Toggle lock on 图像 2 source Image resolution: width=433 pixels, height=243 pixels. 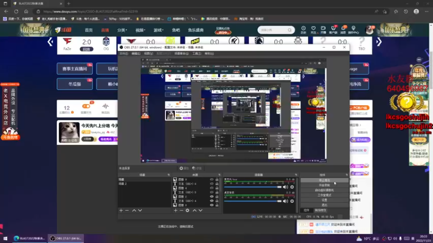(217, 197)
